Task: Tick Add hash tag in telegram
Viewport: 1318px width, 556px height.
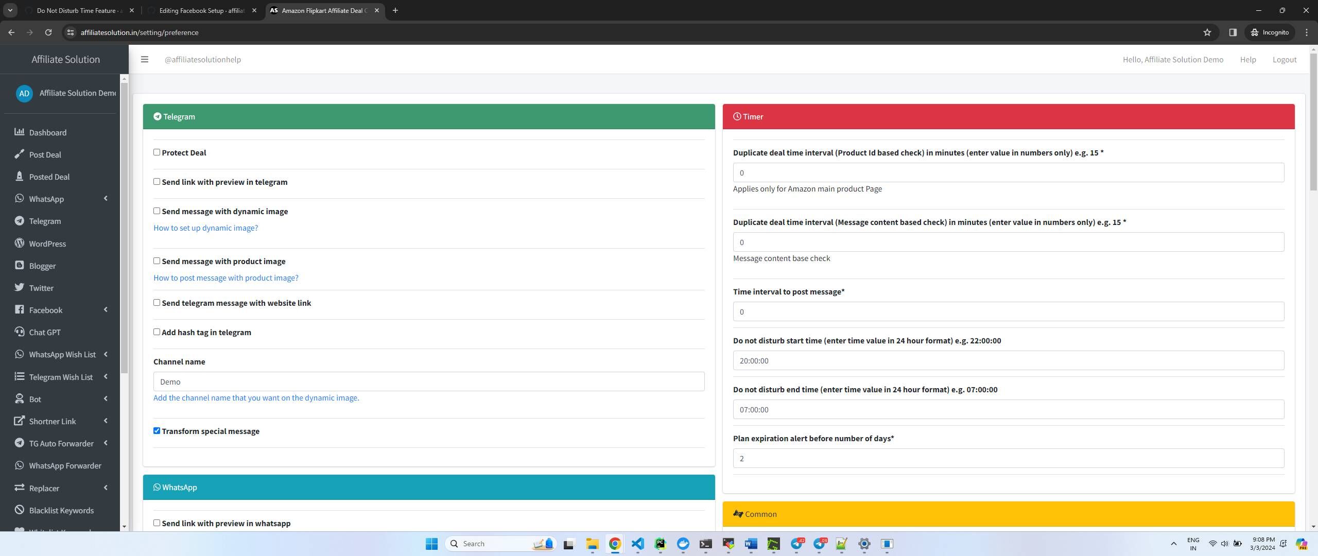Action: pyautogui.click(x=157, y=332)
